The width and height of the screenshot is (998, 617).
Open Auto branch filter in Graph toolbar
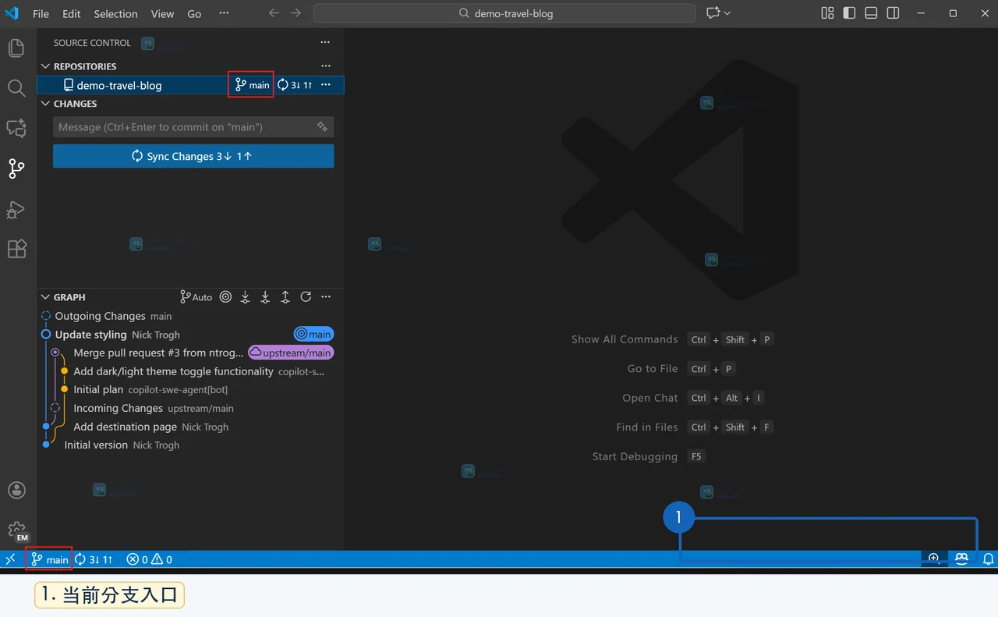click(x=196, y=296)
